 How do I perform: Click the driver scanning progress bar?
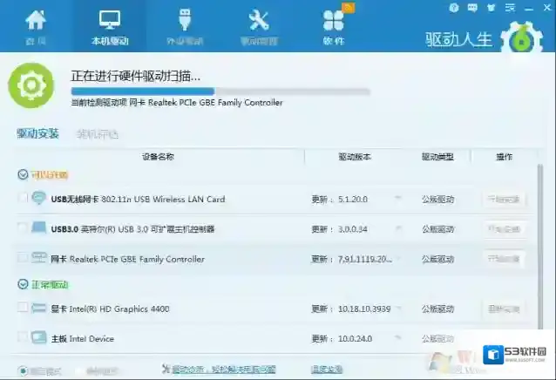(x=220, y=91)
